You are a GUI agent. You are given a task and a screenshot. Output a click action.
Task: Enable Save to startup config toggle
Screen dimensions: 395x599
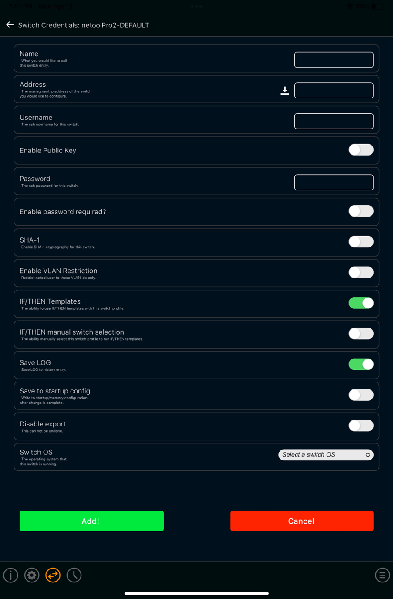(x=361, y=395)
